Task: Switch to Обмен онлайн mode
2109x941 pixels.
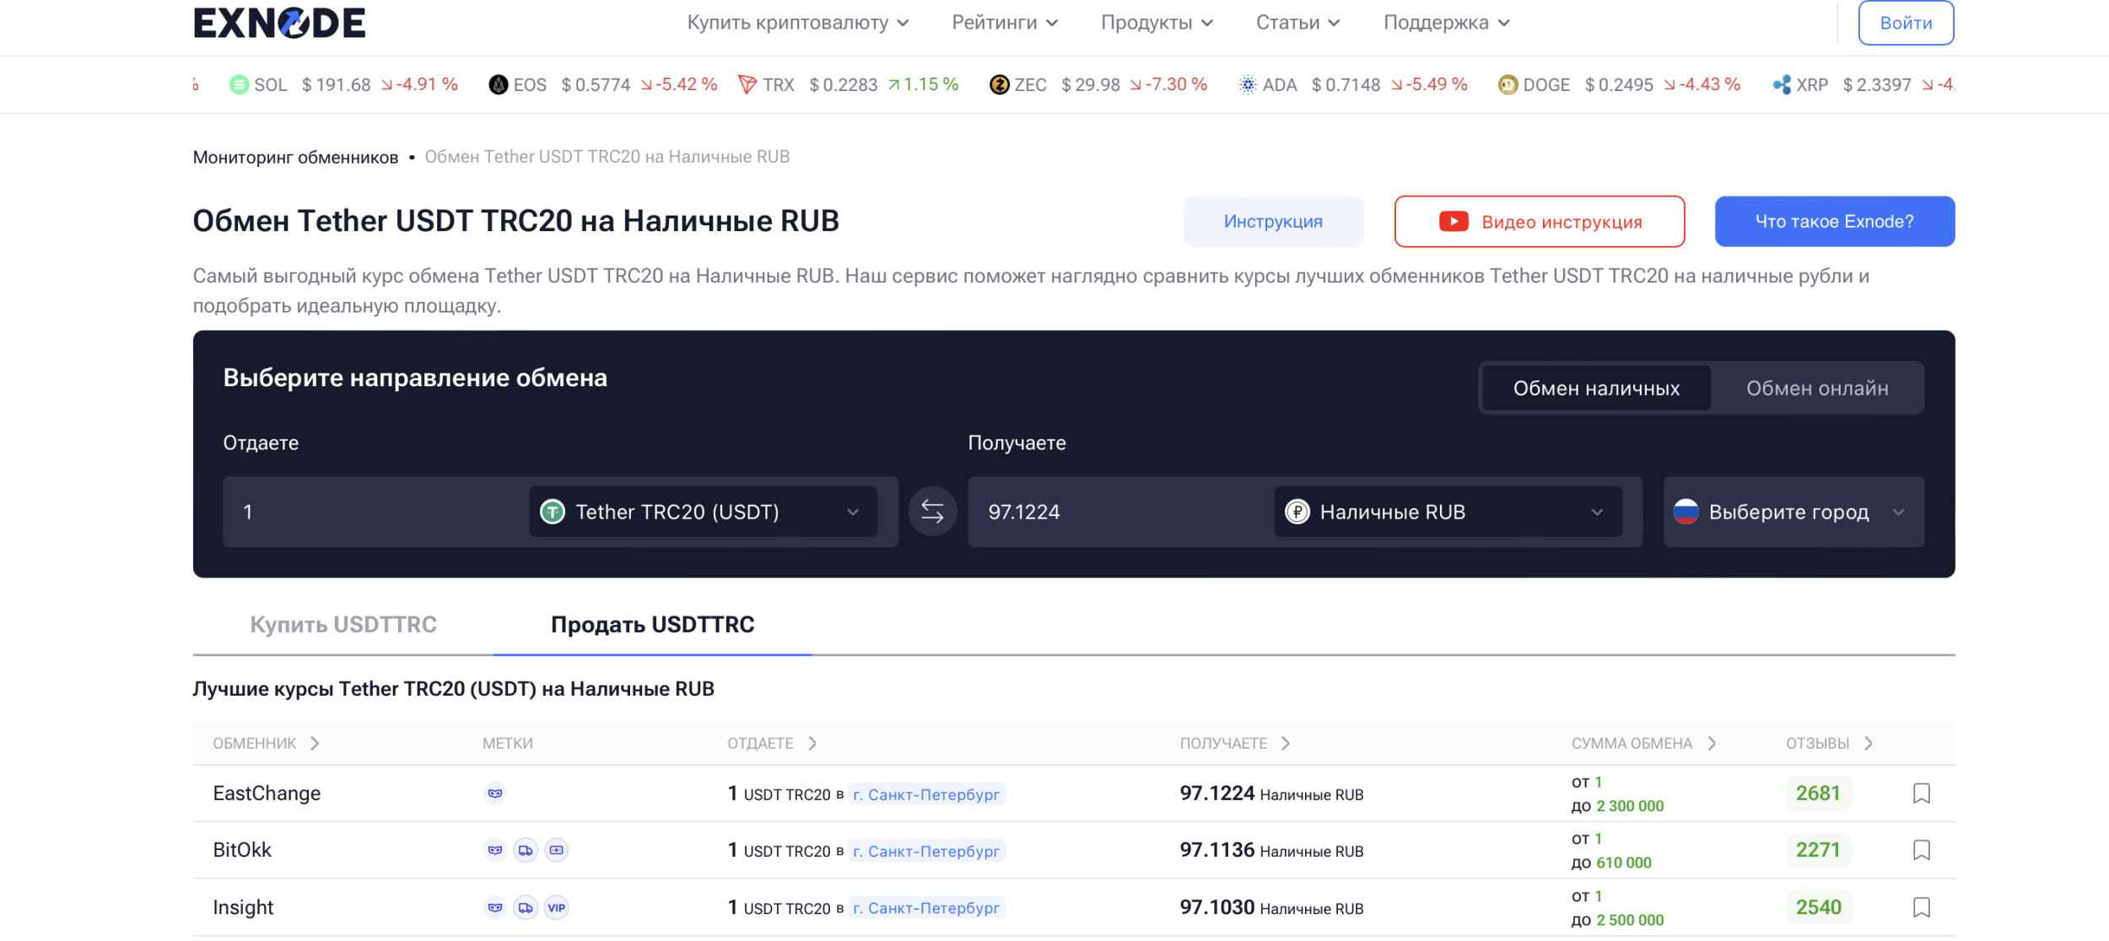Action: (x=1817, y=389)
